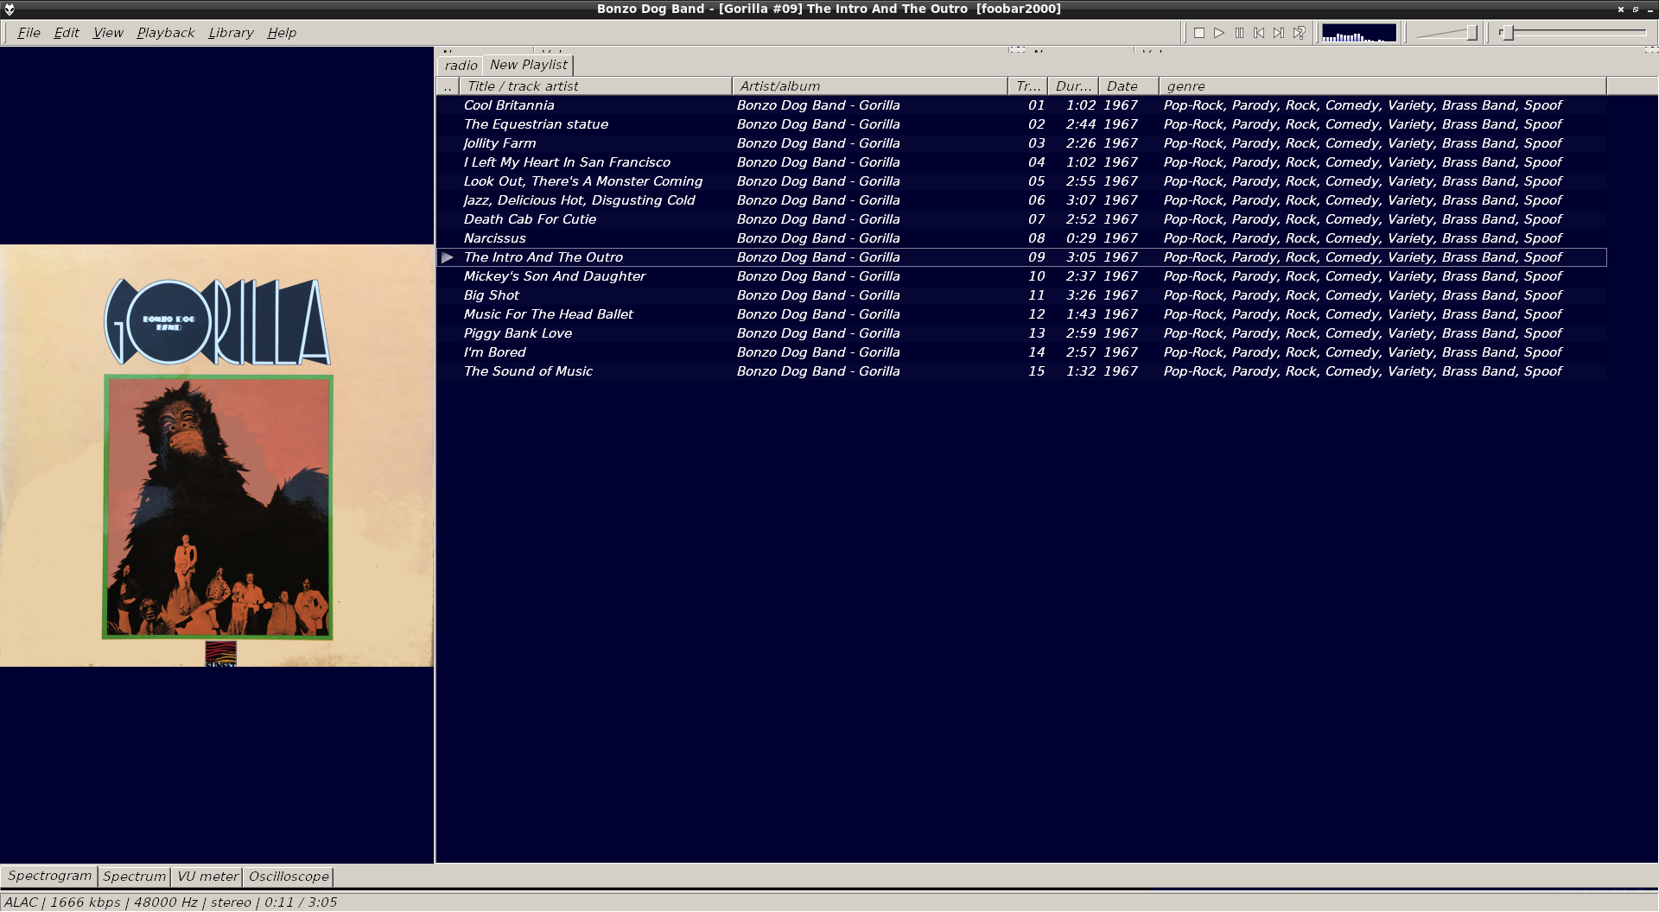Select track Cool Britannia
Screen dimensions: 1659x912
click(1021, 105)
